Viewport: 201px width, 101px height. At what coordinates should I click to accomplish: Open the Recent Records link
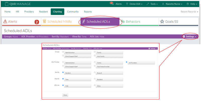189,12
